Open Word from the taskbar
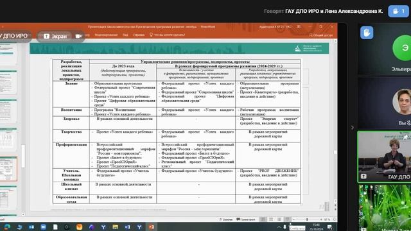Viewport: 411px width, 231px height. click(127, 227)
